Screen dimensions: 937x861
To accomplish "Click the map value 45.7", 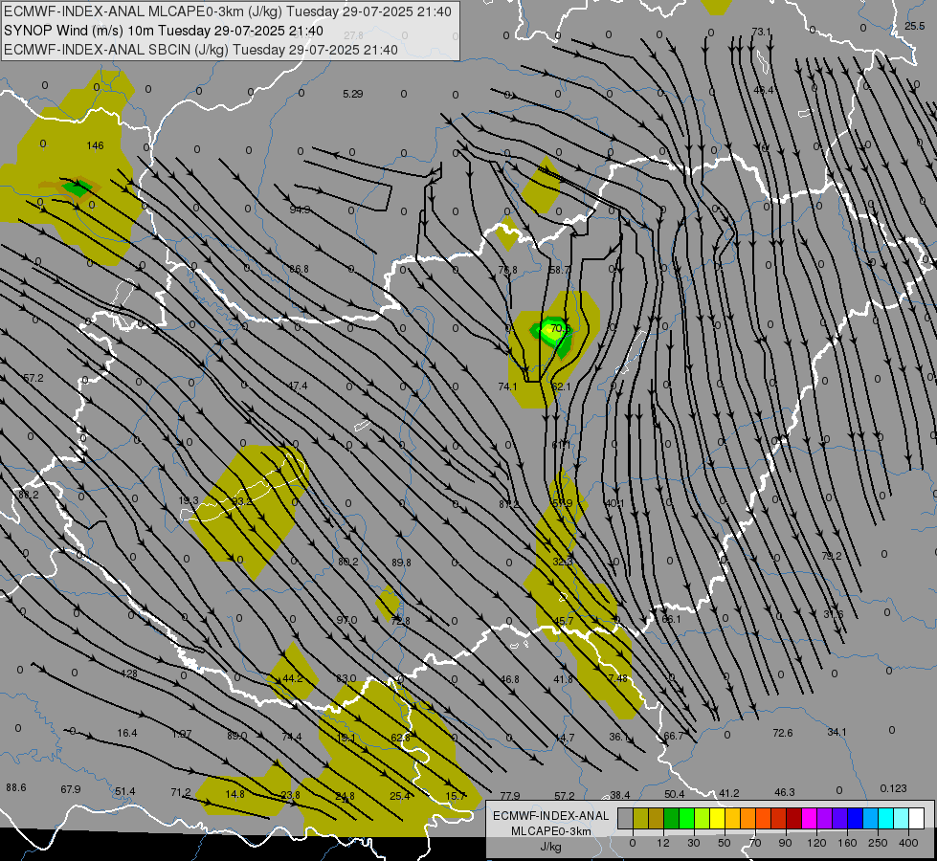I will (563, 621).
